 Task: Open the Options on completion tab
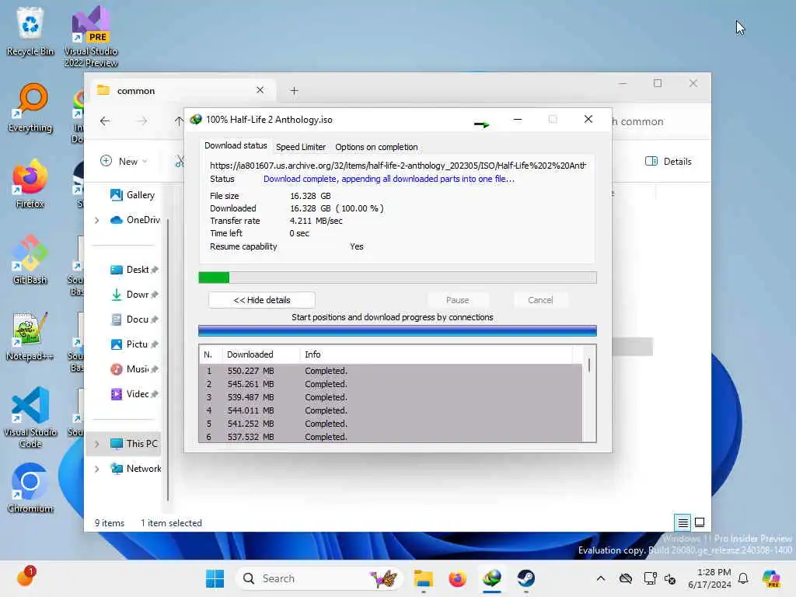(376, 147)
